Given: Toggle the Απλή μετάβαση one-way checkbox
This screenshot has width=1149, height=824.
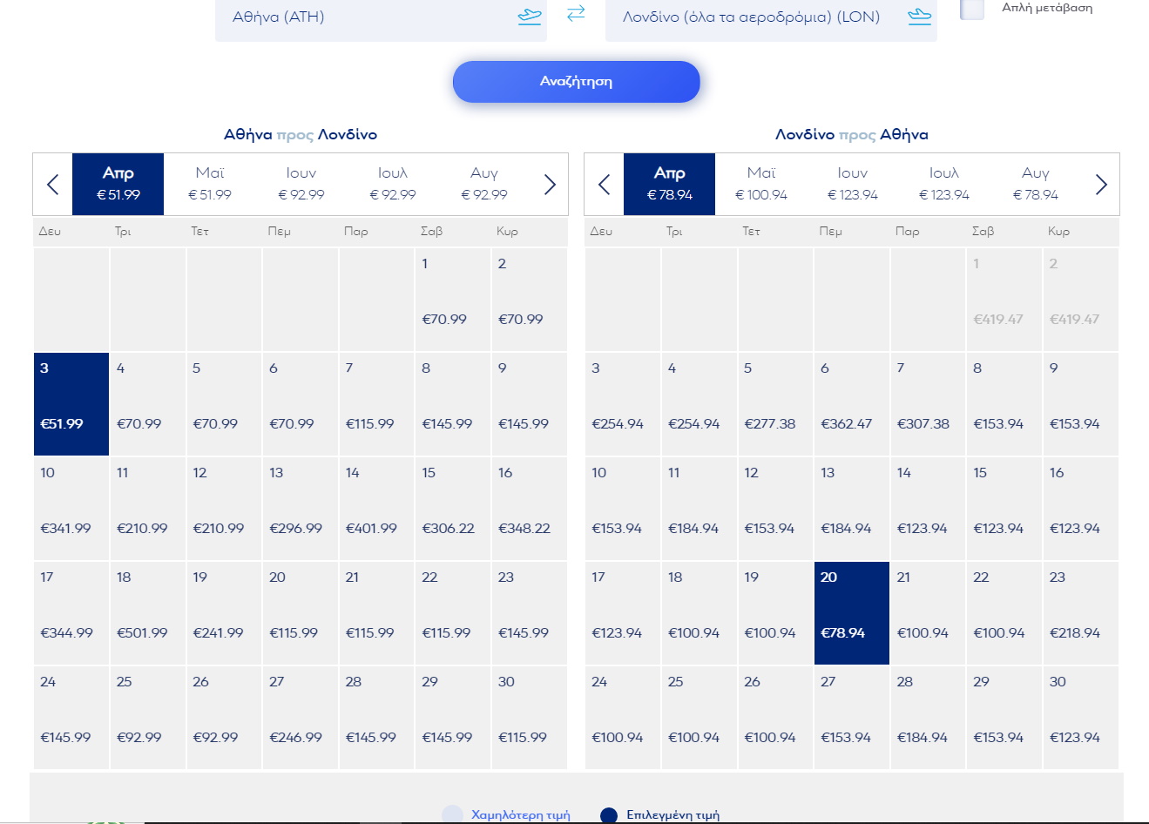Looking at the screenshot, I should click(x=972, y=9).
